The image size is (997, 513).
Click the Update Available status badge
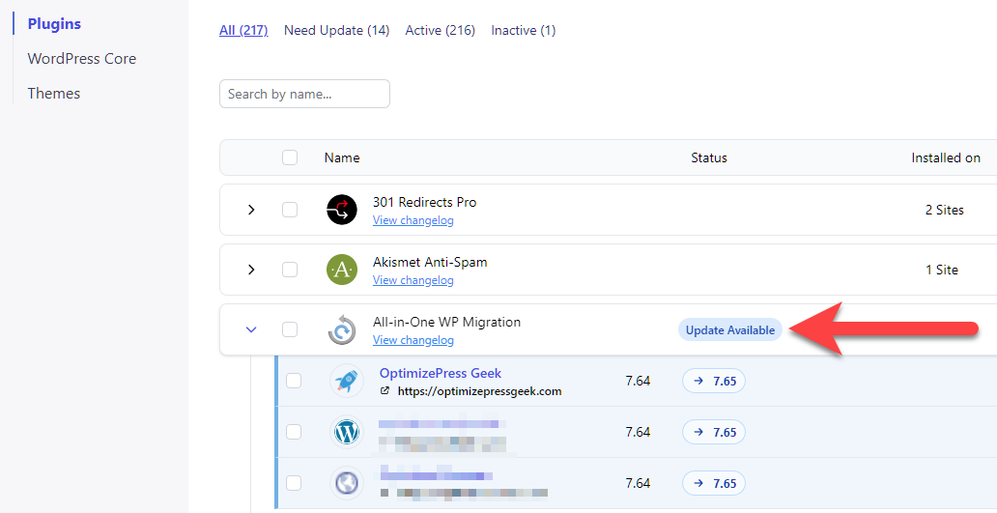click(x=730, y=329)
